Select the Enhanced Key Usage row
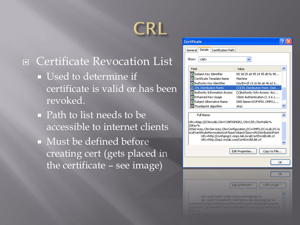 pos(235,97)
